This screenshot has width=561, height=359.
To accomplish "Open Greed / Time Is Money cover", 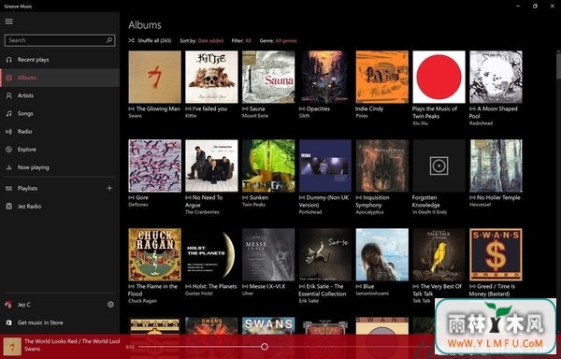I will [496, 254].
